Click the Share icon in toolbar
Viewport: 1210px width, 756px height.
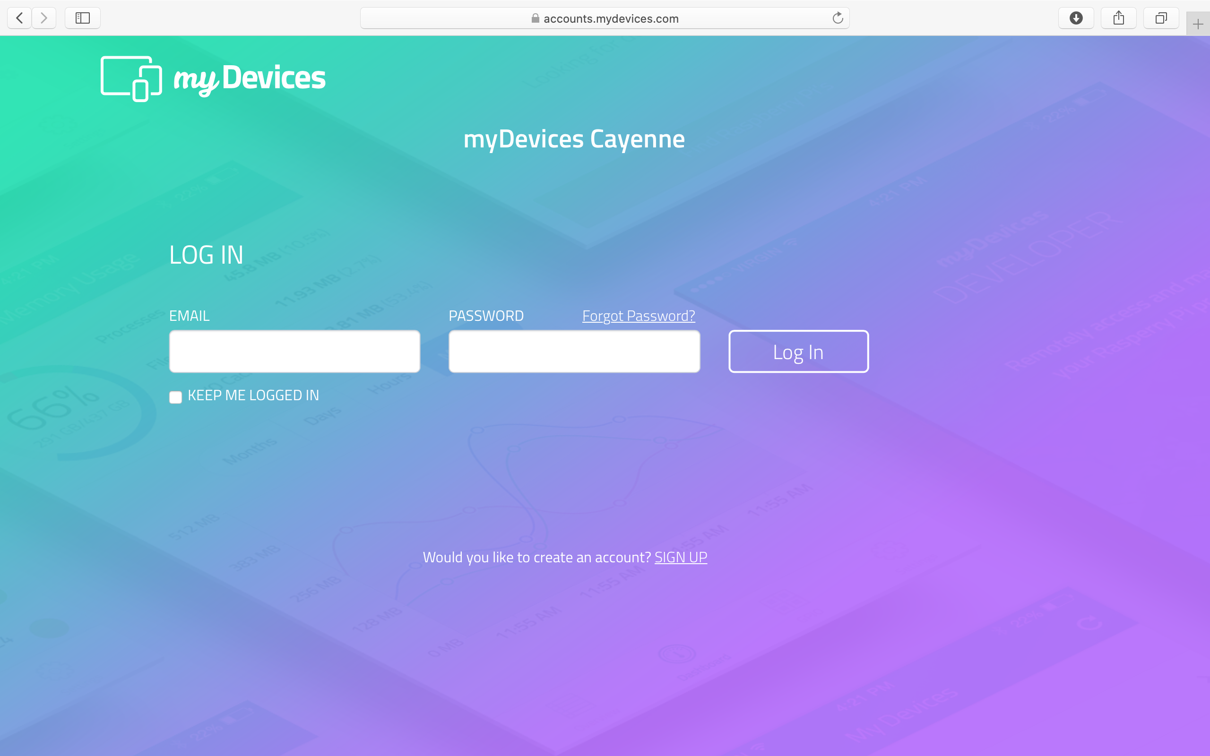point(1118,18)
